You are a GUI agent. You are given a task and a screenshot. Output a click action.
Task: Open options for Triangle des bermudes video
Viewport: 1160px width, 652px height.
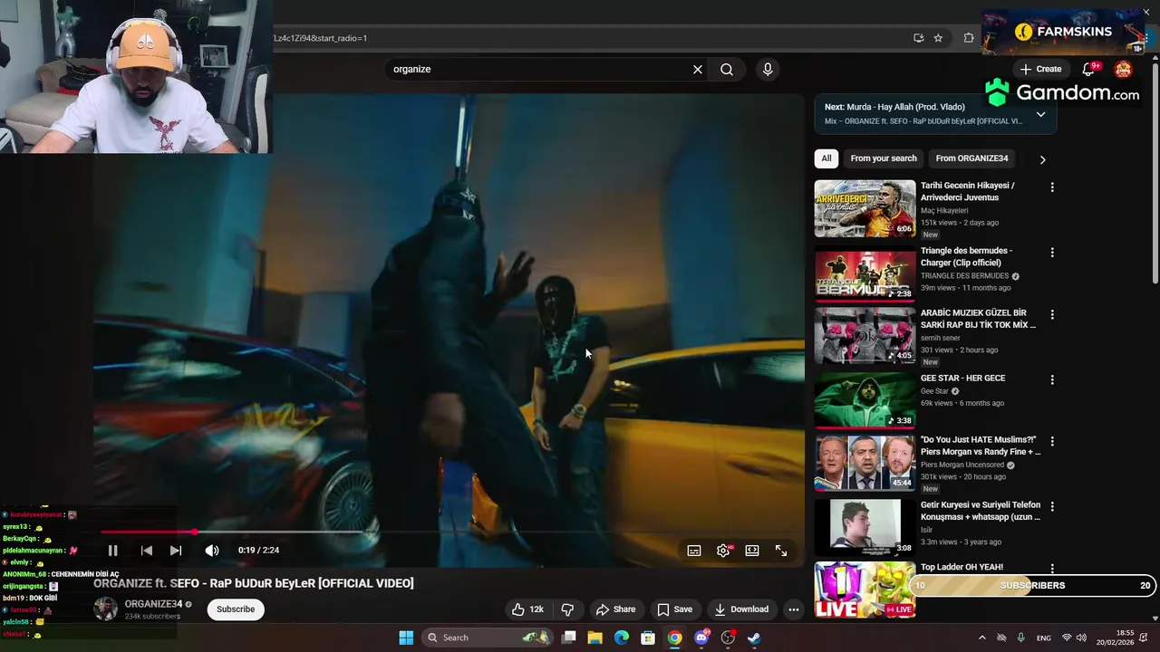[1052, 253]
